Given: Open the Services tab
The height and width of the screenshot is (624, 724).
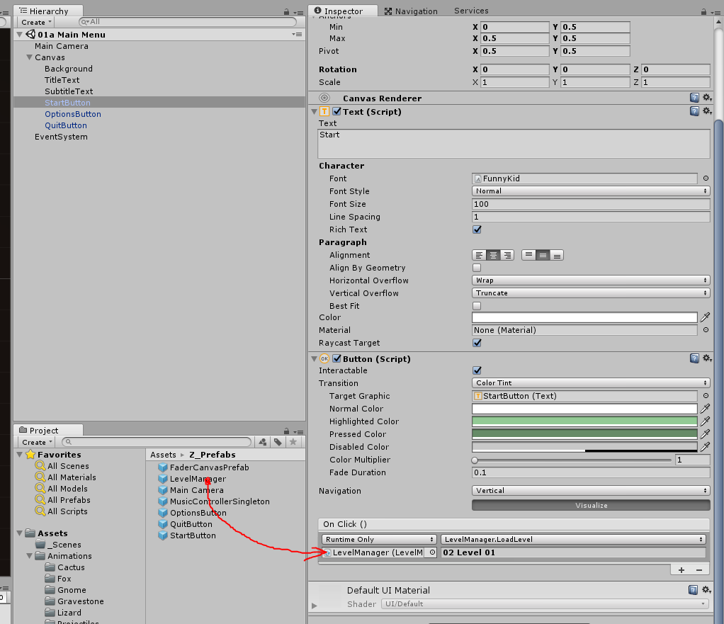Looking at the screenshot, I should (x=470, y=11).
